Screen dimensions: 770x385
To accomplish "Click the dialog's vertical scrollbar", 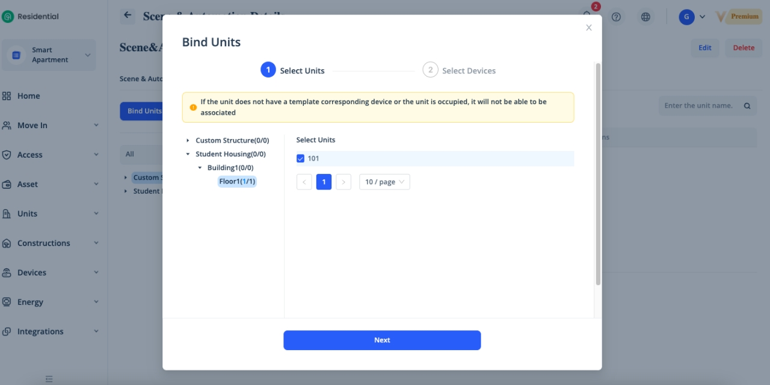I will pyautogui.click(x=597, y=174).
